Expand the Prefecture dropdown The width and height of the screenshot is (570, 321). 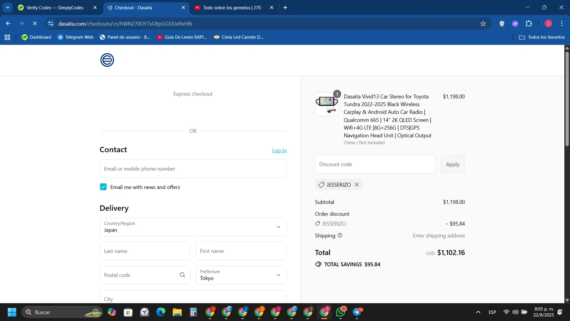click(241, 275)
